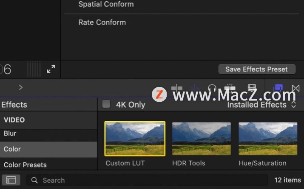The height and width of the screenshot is (189, 304).
Task: Check the 4K Only checkbox
Action: 106,104
